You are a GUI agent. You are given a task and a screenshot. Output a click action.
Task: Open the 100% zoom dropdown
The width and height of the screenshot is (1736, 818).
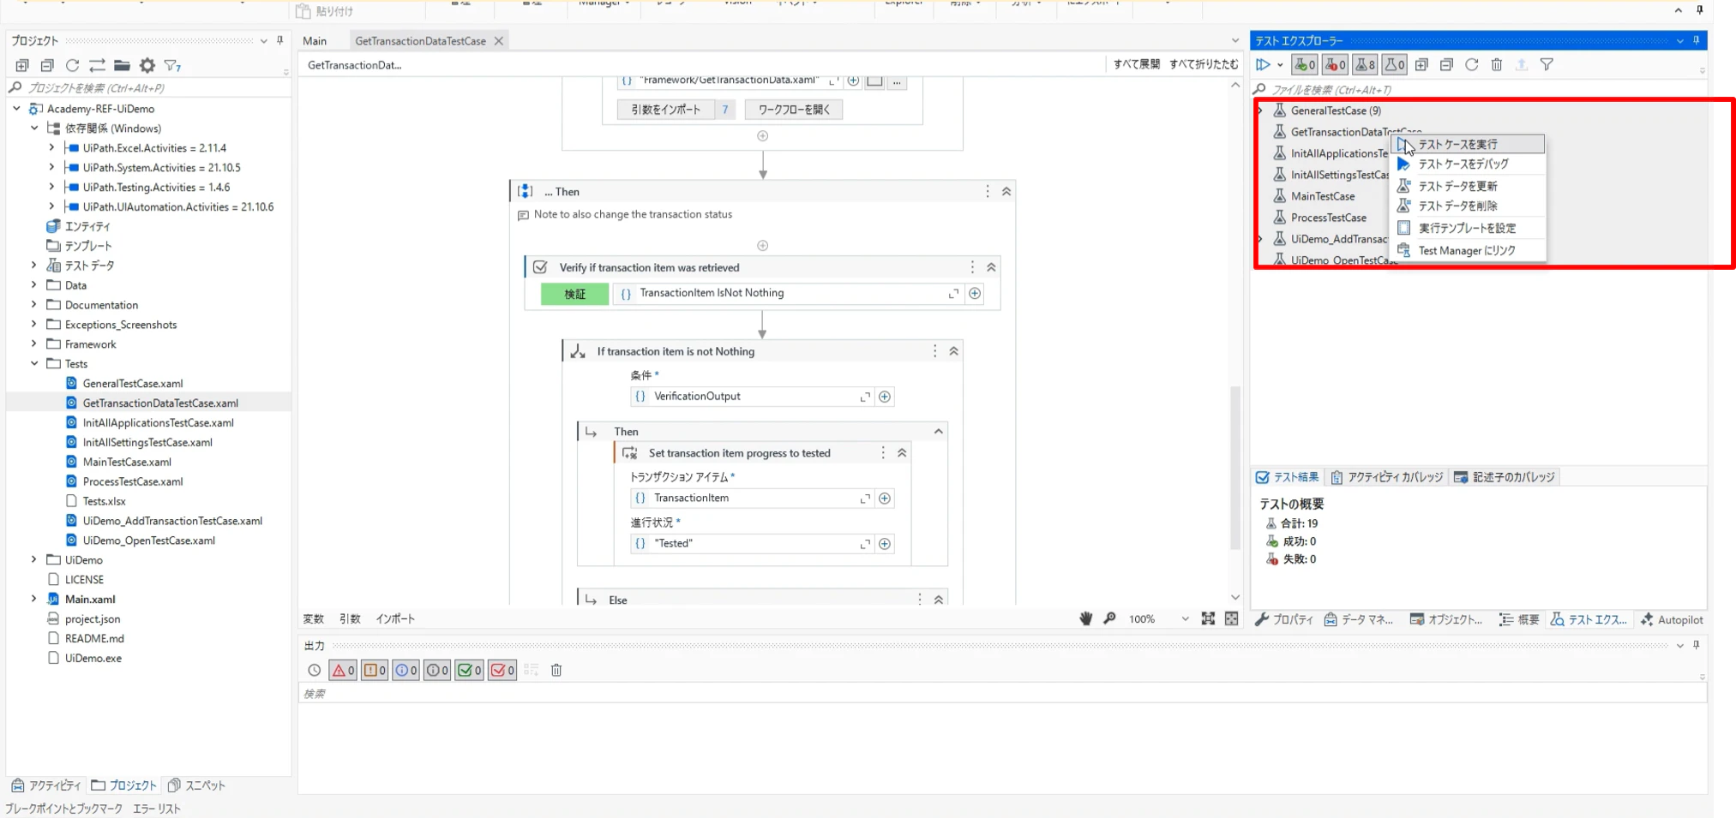(1185, 618)
